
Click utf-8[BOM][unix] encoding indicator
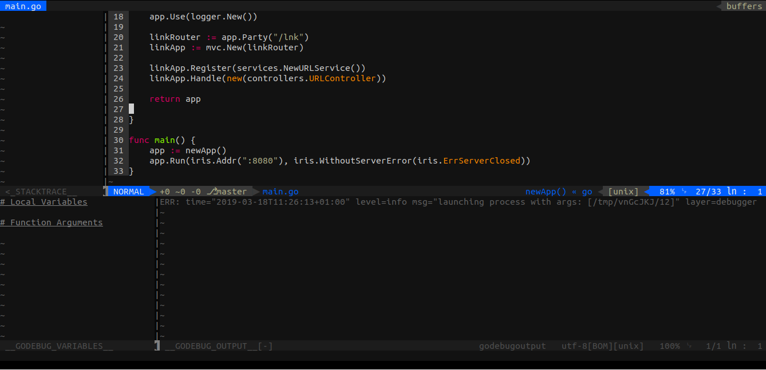coord(602,346)
